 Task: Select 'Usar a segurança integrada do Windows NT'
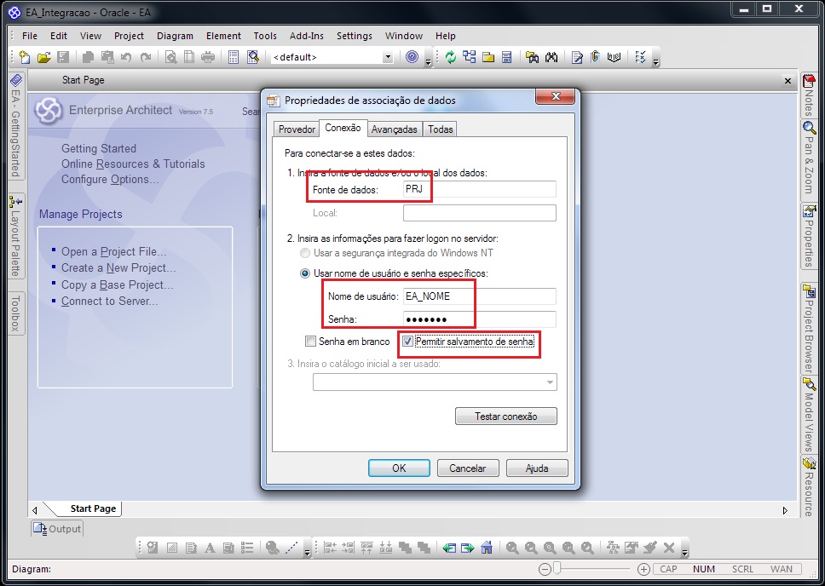(304, 253)
